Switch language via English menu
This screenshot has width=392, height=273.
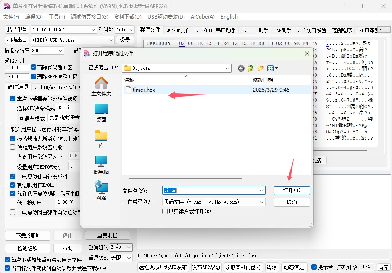coord(229,17)
